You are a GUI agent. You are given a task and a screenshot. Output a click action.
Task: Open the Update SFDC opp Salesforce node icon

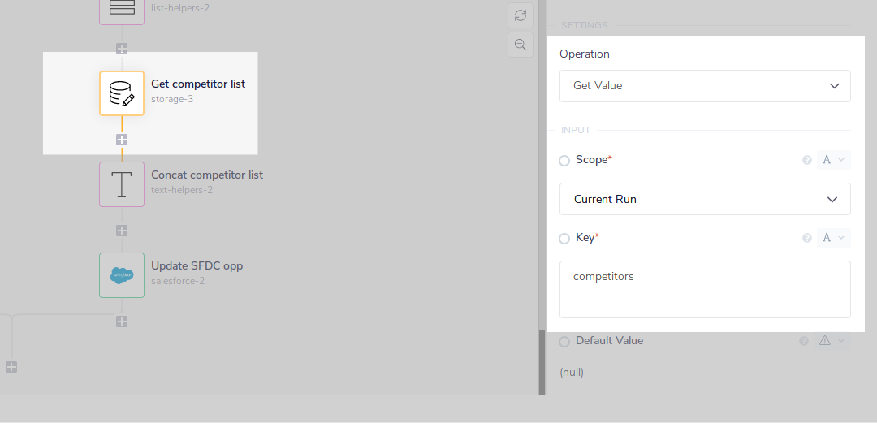[x=122, y=275]
